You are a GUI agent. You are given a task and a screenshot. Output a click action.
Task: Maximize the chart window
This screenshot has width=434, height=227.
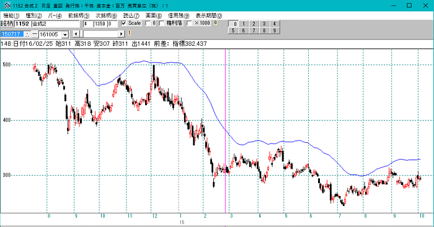click(x=409, y=6)
